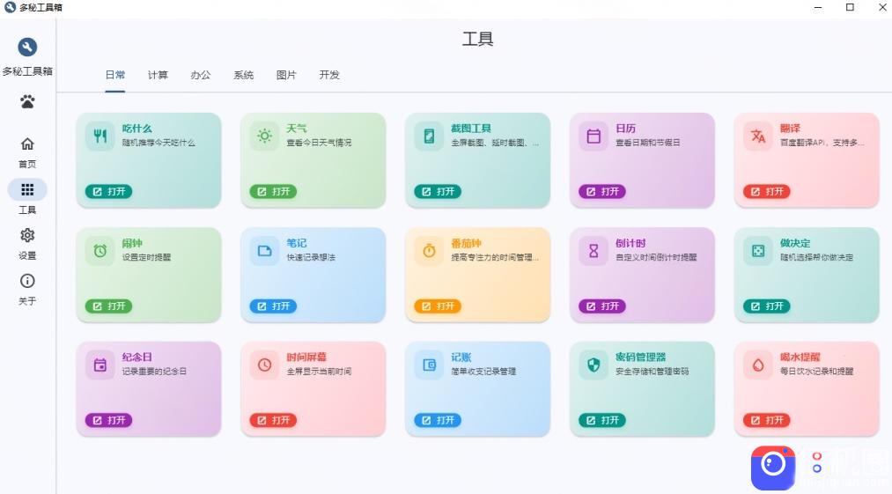Click the 日历 calendar icon

coord(593,136)
